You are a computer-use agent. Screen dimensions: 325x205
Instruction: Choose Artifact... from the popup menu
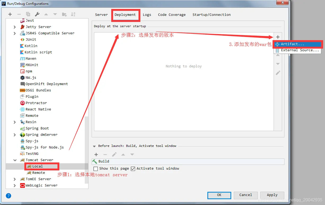click(x=297, y=44)
